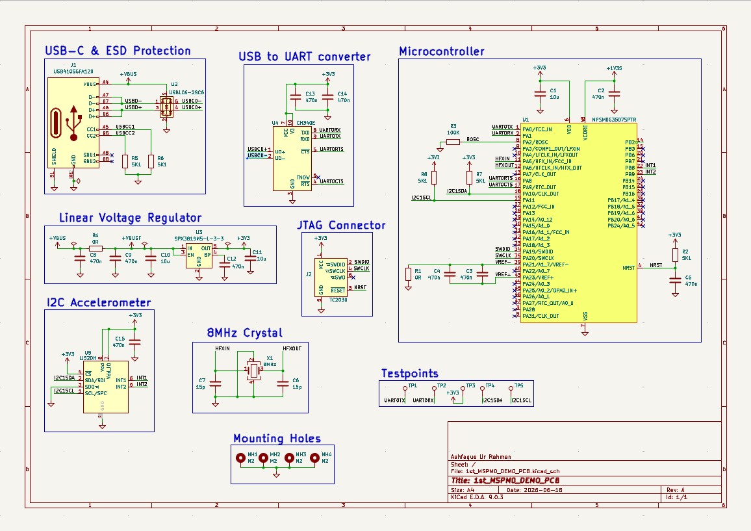751x531 pixels.
Task: Select resistor R1 0R symbol
Action: (408, 274)
